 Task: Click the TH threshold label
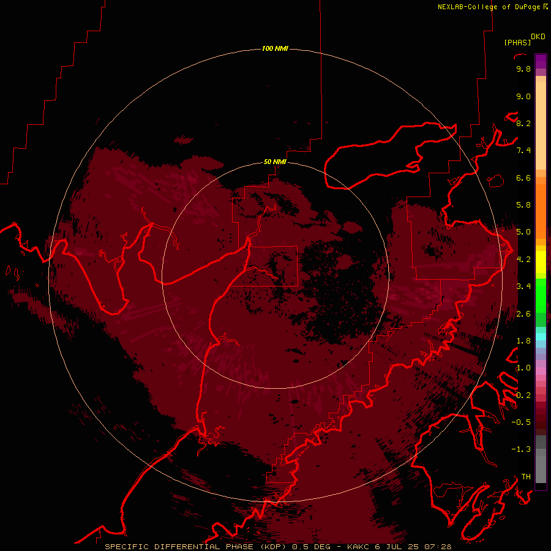526,477
